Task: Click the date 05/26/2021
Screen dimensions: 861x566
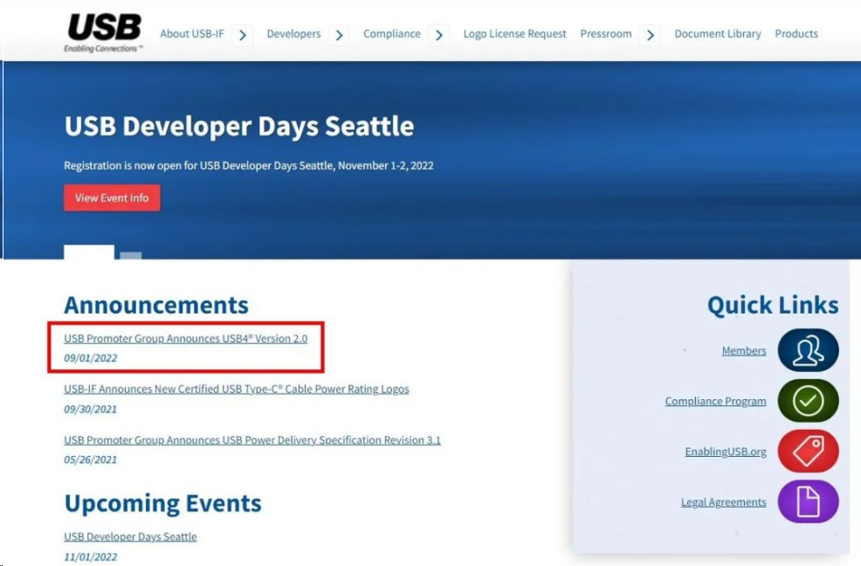Action: [91, 459]
